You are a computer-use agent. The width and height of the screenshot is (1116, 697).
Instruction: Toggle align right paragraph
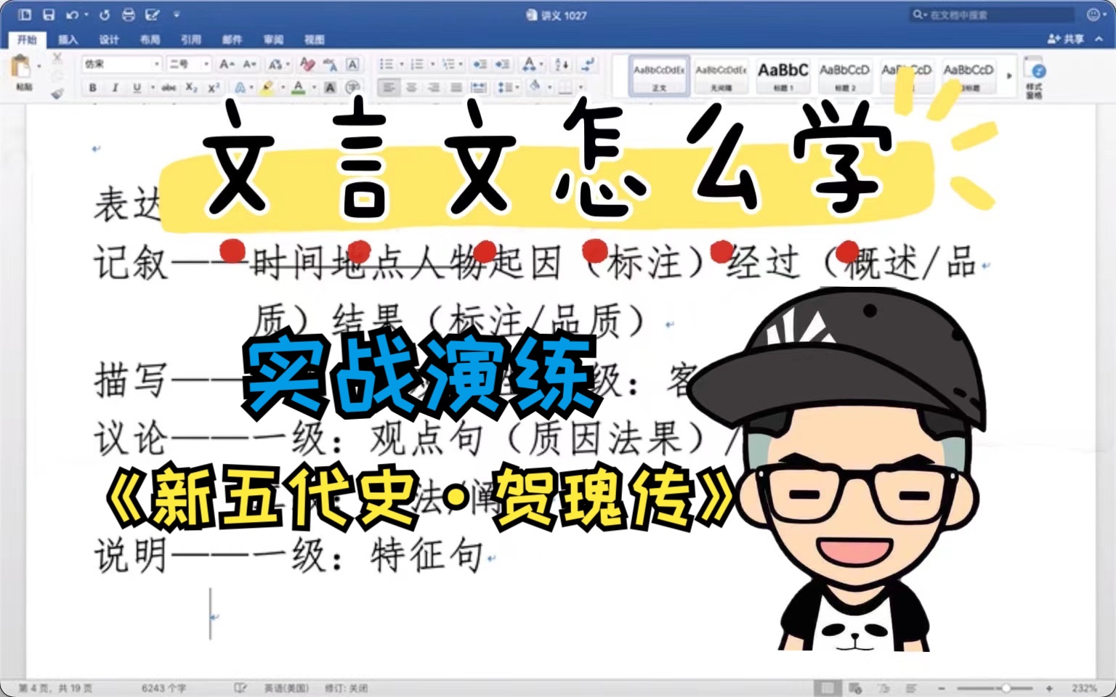tap(434, 87)
